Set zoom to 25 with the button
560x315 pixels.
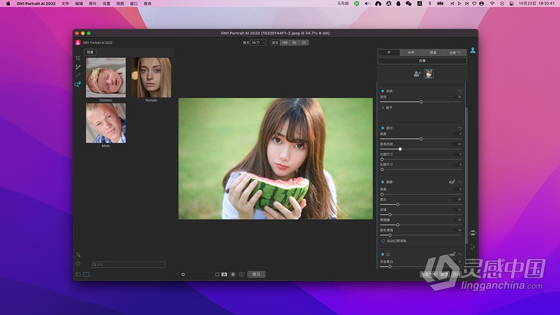click(x=304, y=43)
